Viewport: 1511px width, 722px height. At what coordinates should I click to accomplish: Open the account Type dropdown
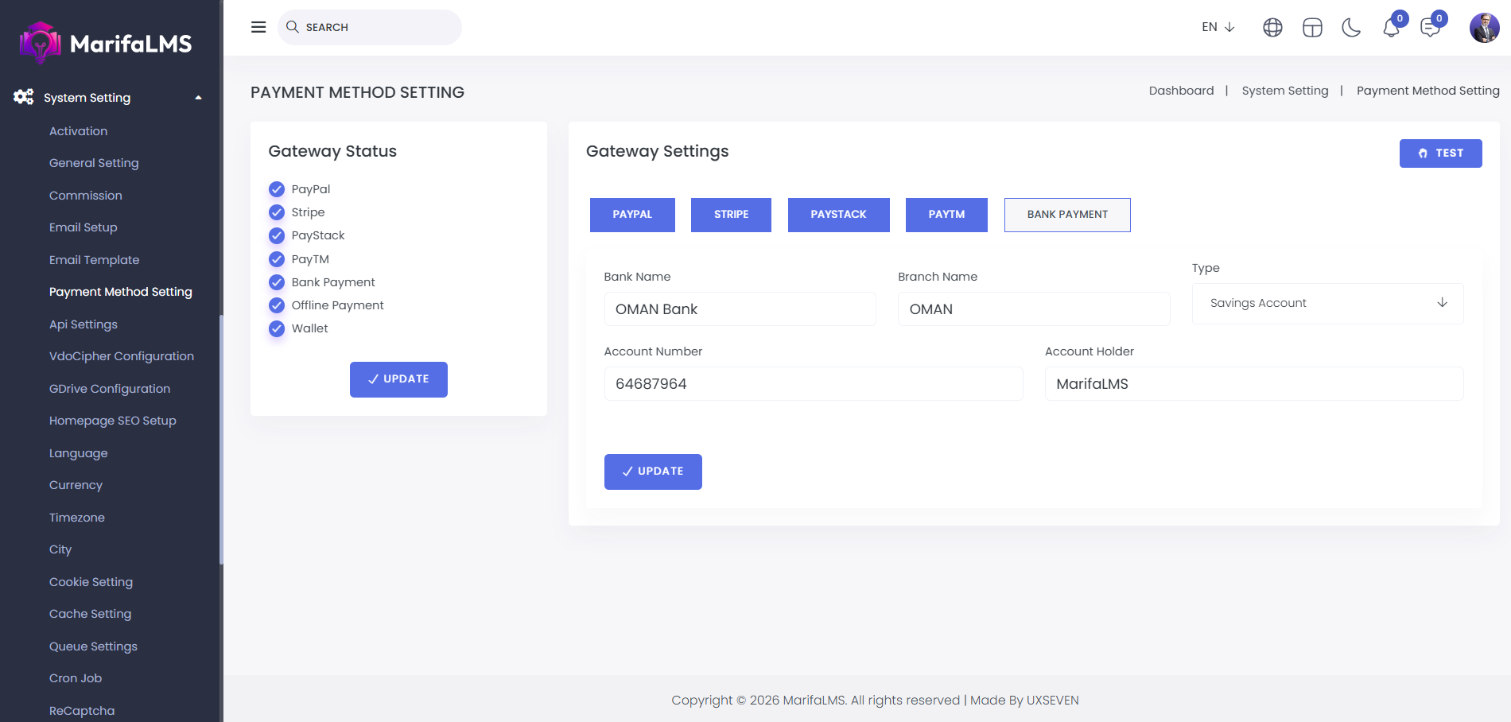(x=1327, y=304)
